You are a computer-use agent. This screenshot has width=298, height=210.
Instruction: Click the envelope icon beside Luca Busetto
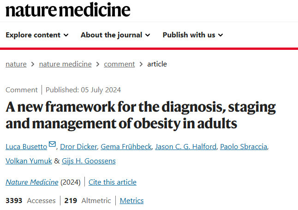point(52,144)
